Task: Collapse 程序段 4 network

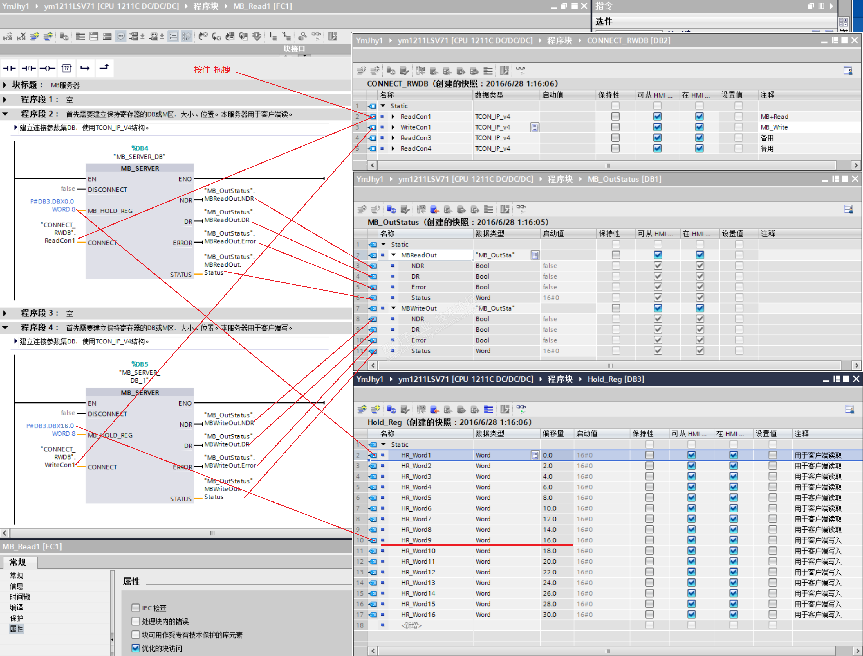Action: [x=5, y=328]
